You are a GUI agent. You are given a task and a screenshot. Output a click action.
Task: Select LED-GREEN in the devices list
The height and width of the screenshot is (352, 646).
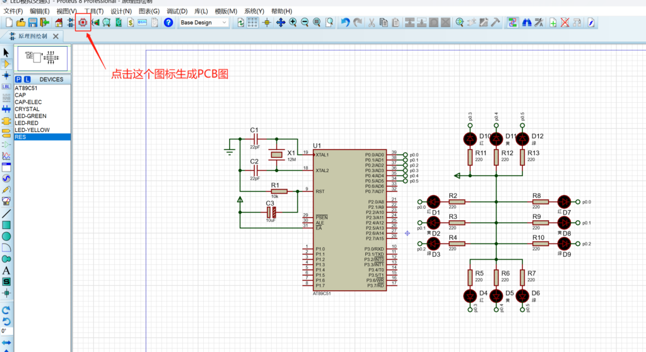coord(30,116)
